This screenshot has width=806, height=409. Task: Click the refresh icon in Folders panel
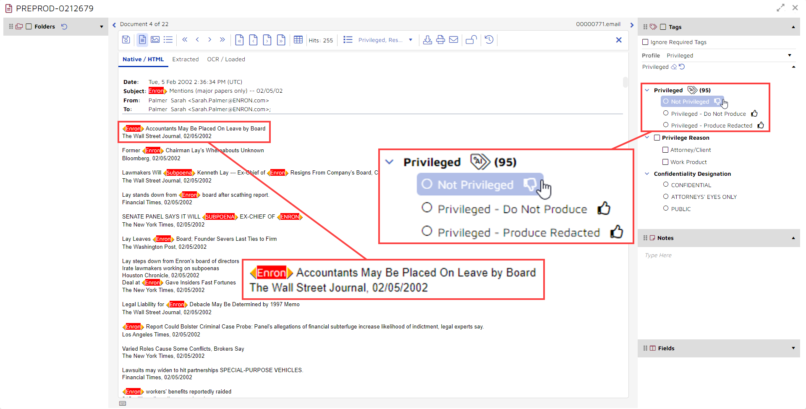click(x=64, y=26)
